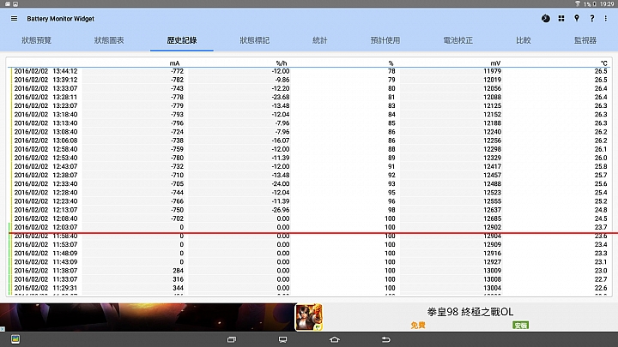The width and height of the screenshot is (618, 347).
Task: Tap the -16.07 %/h value
Action: 281,141
